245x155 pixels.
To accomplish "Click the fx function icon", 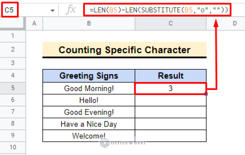I will [x=70, y=10].
